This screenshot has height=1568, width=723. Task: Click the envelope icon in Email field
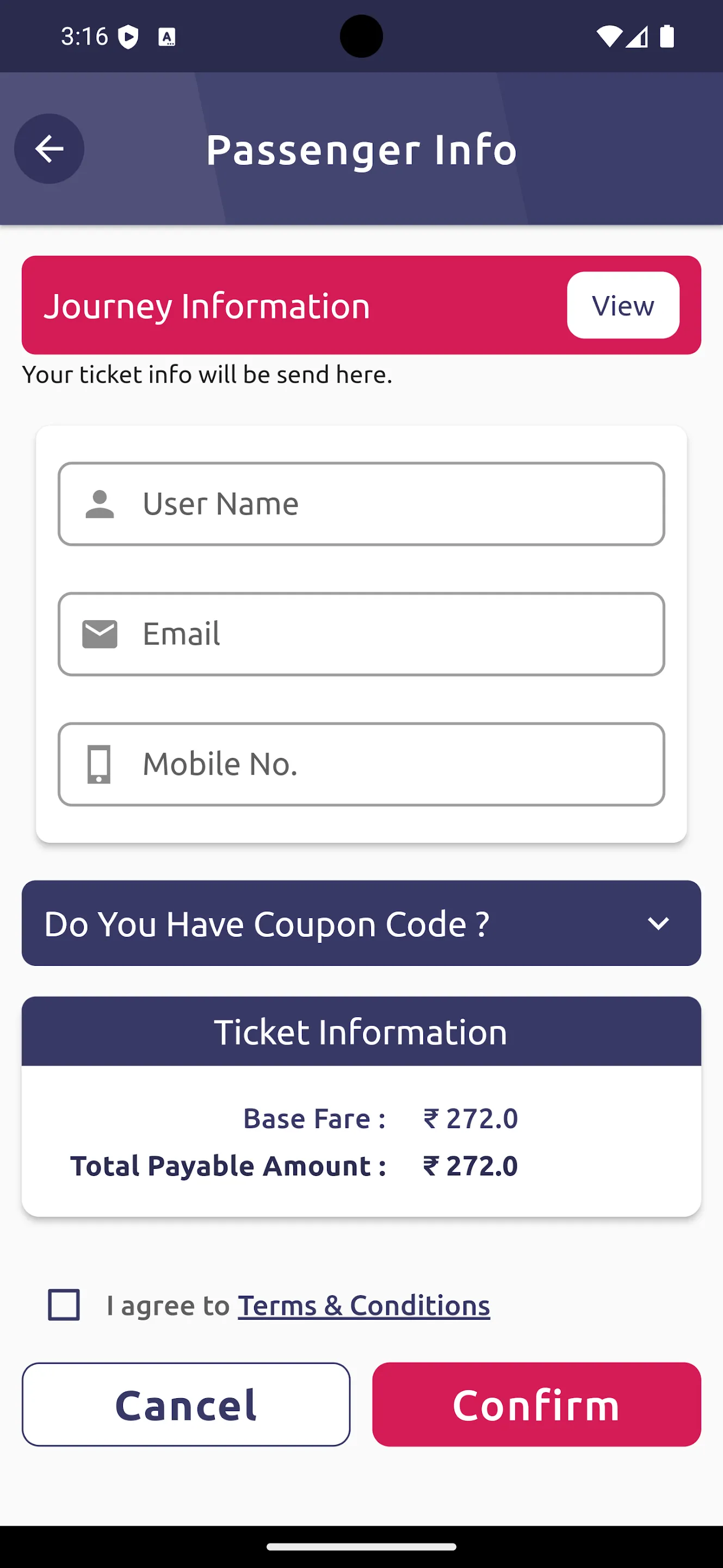pos(100,634)
